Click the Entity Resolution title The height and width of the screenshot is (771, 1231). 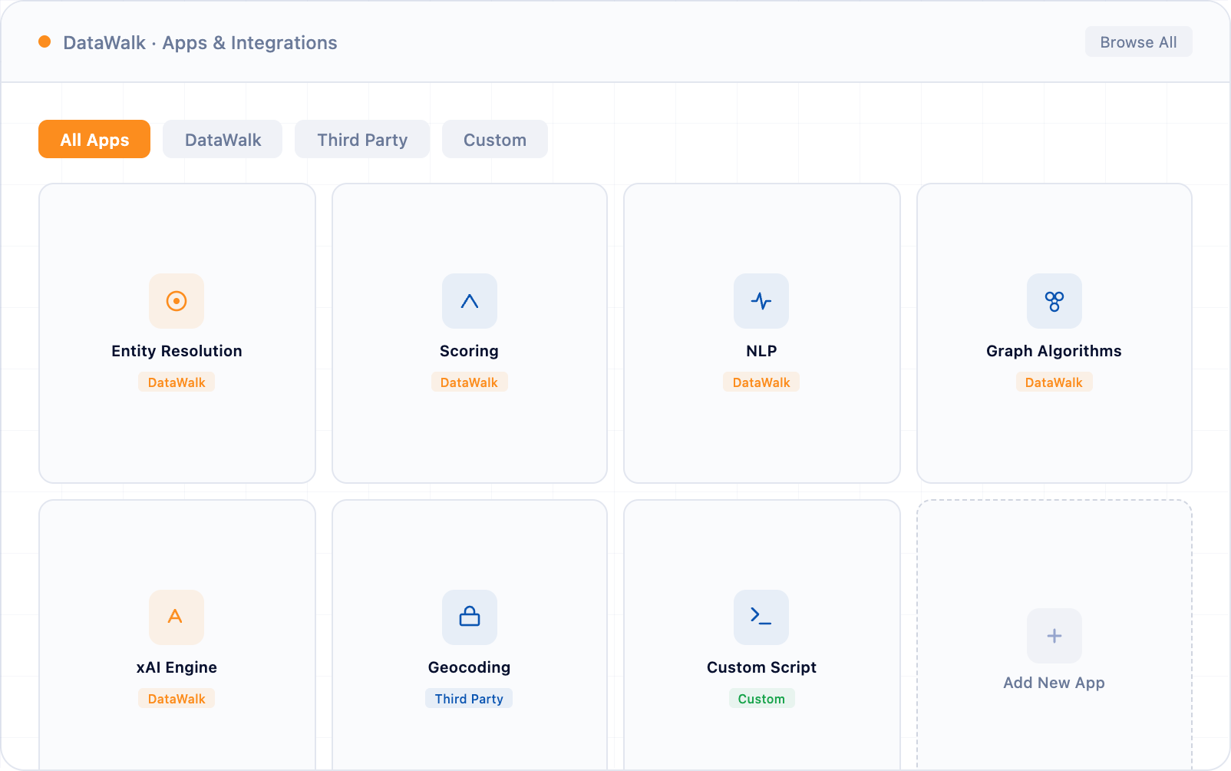pos(177,351)
